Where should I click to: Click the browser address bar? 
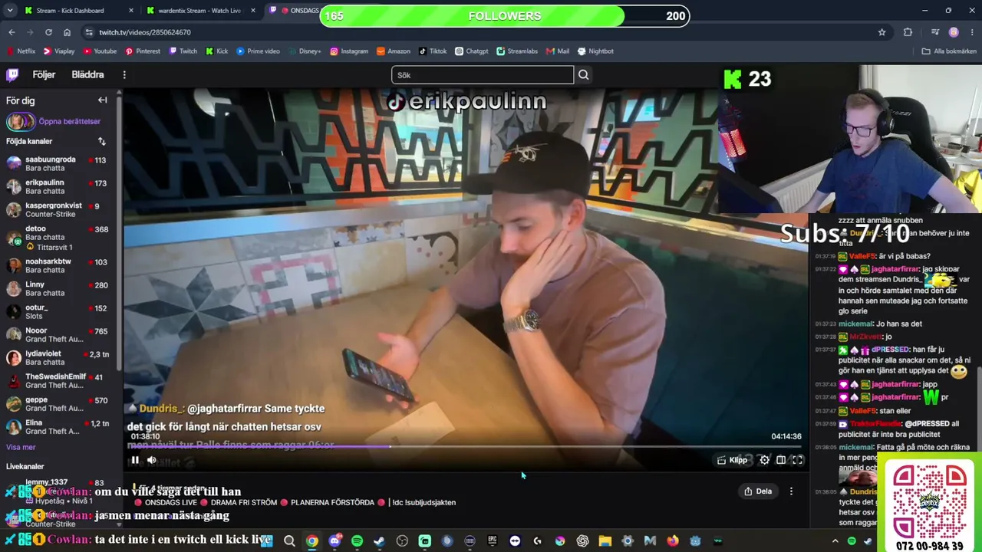click(476, 32)
